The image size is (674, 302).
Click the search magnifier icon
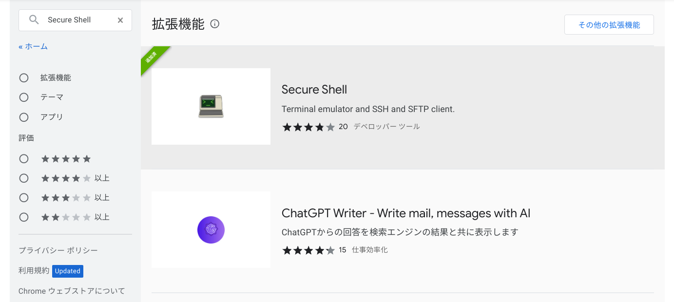33,19
